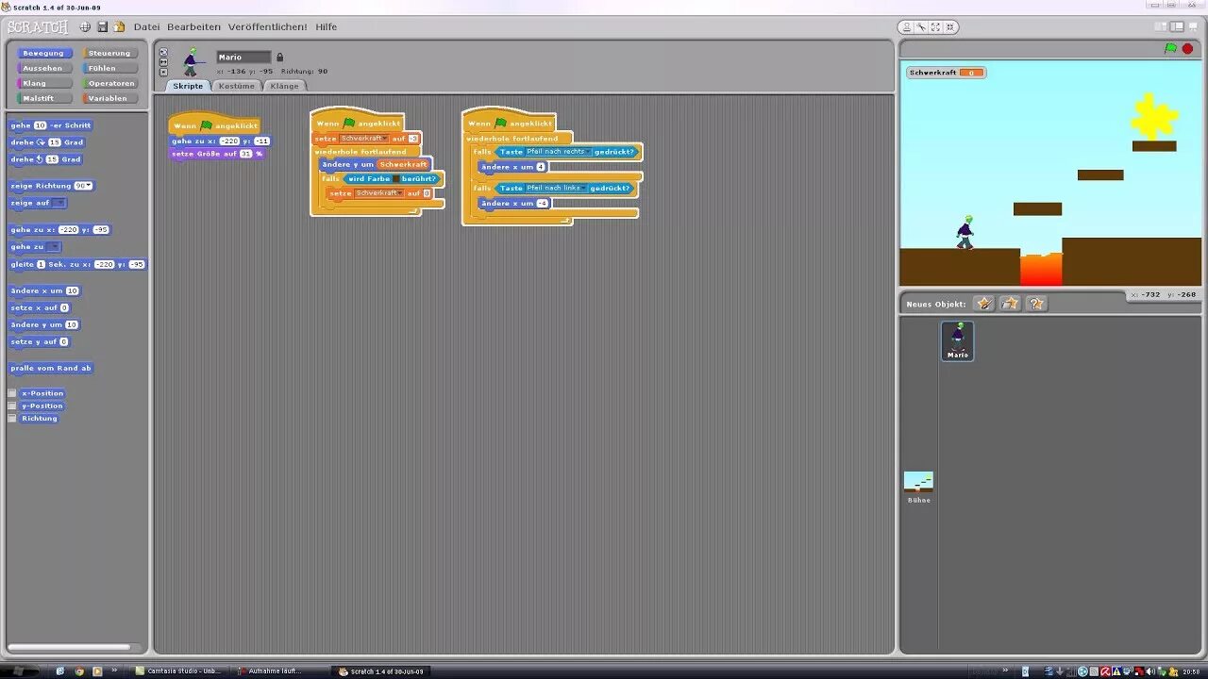This screenshot has height=679, width=1208.
Task: Click the Mario sprite name field
Action: coord(243,58)
